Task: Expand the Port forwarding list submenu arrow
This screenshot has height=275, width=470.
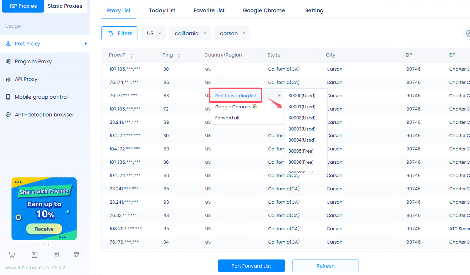Action: click(280, 96)
